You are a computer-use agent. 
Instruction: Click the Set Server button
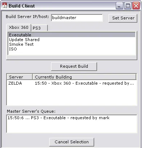click(123, 18)
